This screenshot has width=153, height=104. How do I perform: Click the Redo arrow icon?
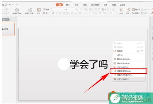13,5
